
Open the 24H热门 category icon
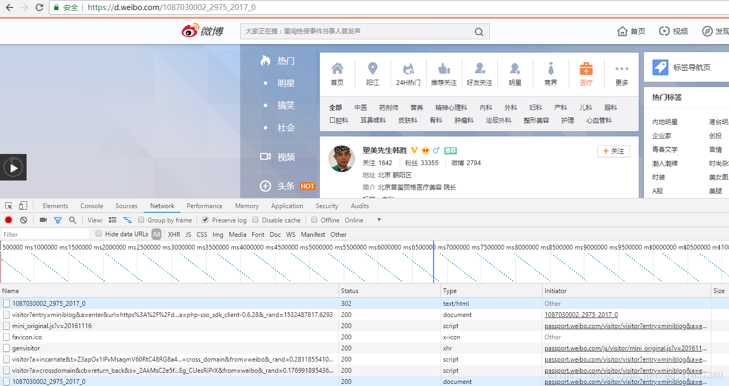coord(408,74)
